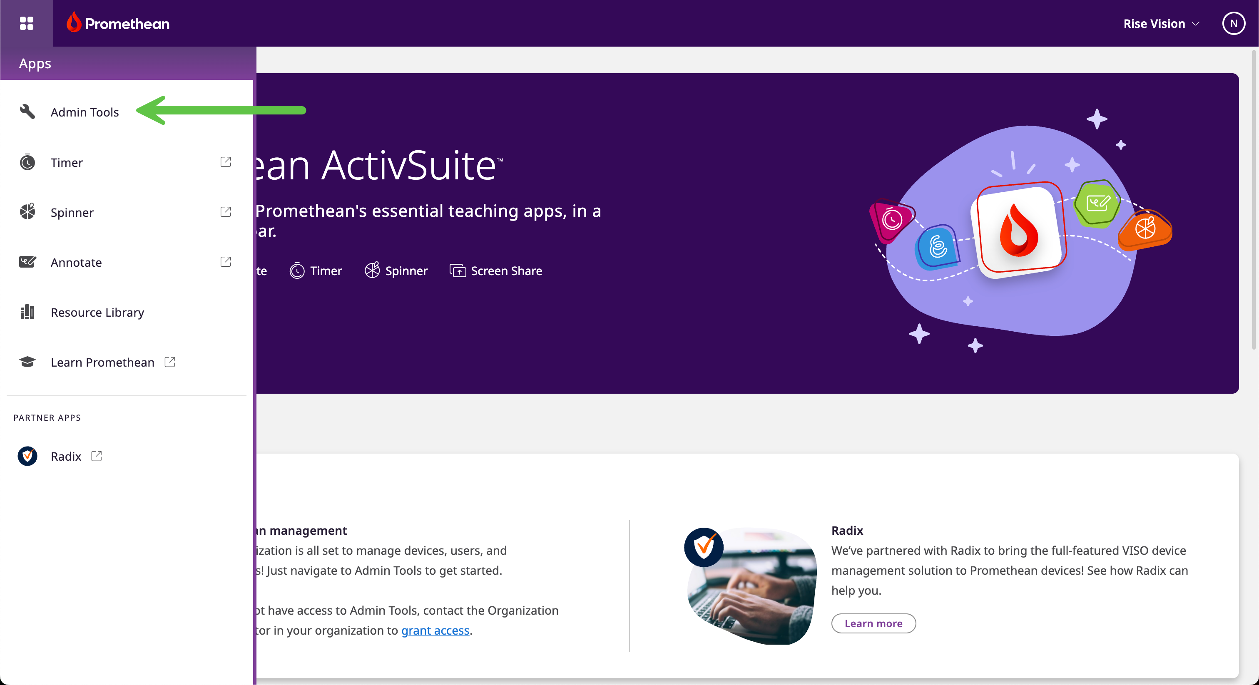Open Resource Library from the Apps menu
The image size is (1259, 685).
pos(97,312)
